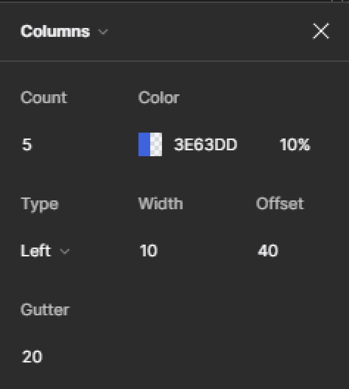Edit the Offset value 40
This screenshot has width=349, height=389.
(268, 250)
